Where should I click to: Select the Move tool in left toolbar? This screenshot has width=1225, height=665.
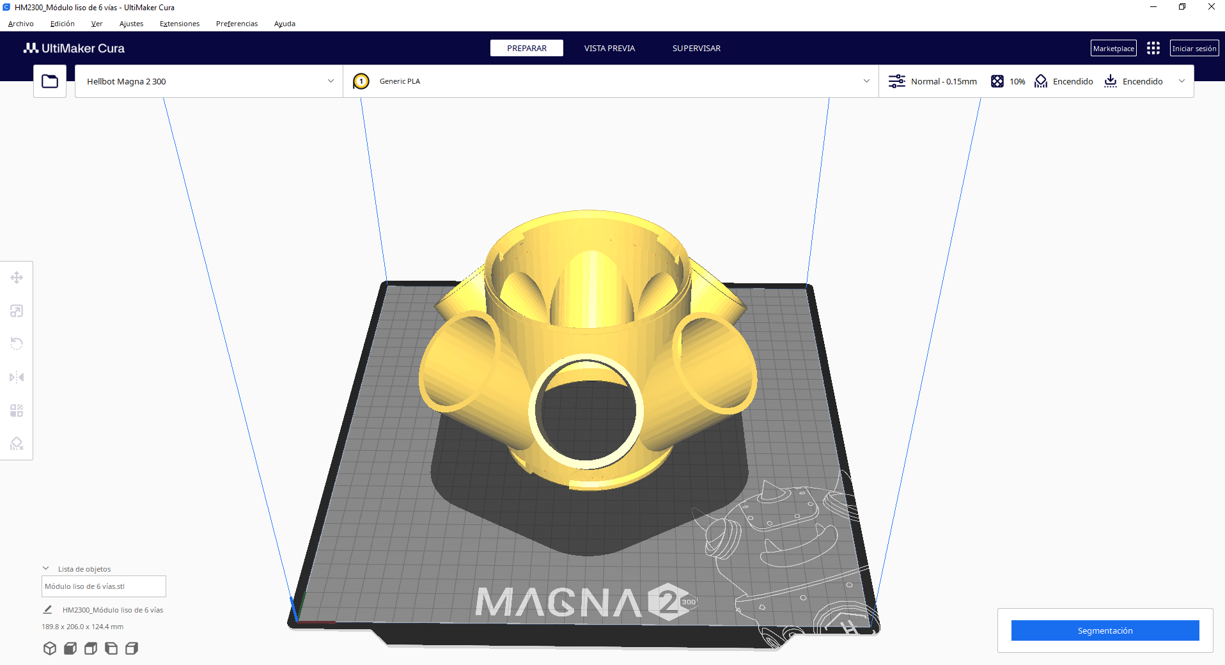tap(17, 278)
